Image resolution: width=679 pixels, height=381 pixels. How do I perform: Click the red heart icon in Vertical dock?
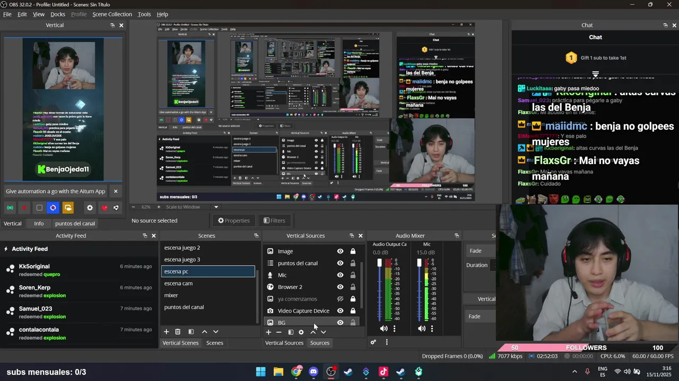104,208
